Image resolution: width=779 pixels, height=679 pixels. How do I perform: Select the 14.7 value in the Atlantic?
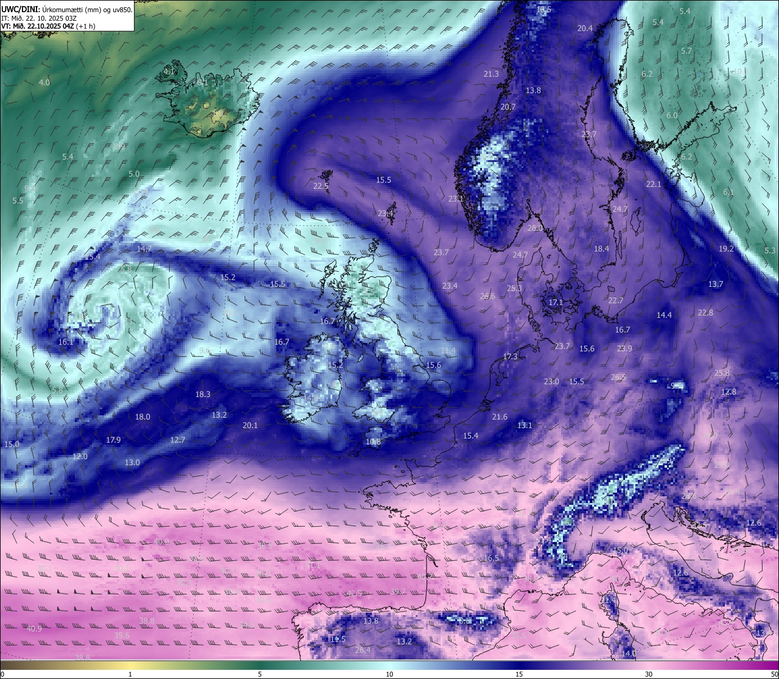[144, 248]
